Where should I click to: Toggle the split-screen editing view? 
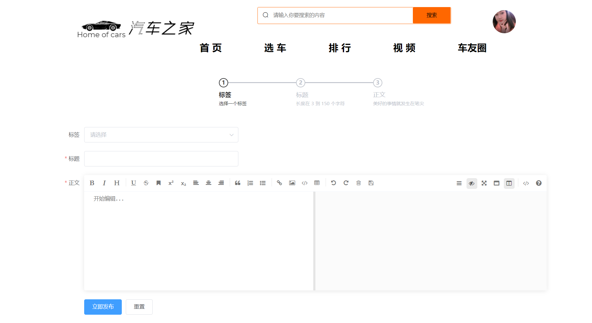509,183
